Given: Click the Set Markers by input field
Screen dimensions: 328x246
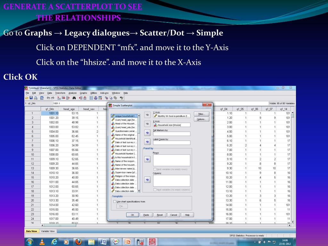Looking at the screenshot, I should point(172,134).
